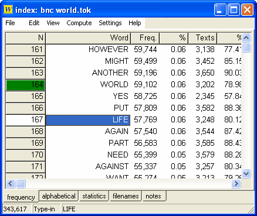Screen dimensions: 257x216
Task: Click the green row number 164
Action: [x=26, y=85]
